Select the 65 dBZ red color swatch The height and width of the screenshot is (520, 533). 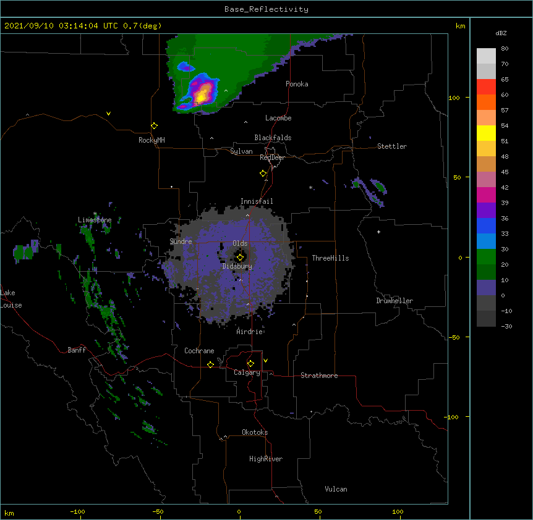486,87
